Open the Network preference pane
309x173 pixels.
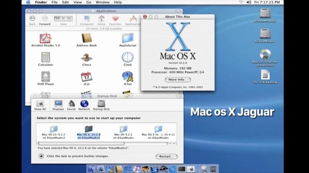click(x=84, y=105)
